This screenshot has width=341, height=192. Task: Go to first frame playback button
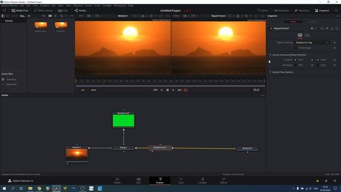pos(155,90)
